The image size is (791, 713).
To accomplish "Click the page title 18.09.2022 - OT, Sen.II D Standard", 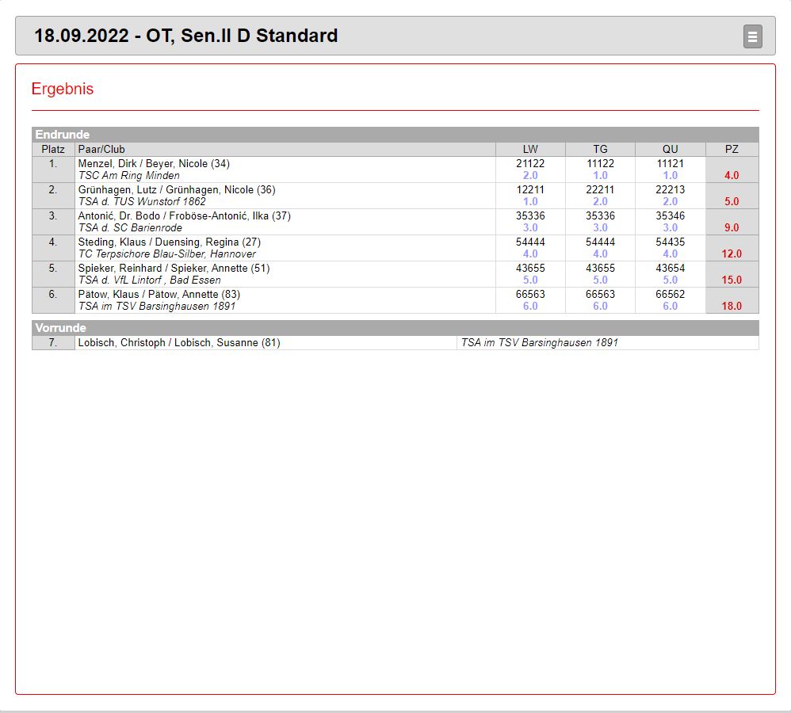I will (186, 36).
